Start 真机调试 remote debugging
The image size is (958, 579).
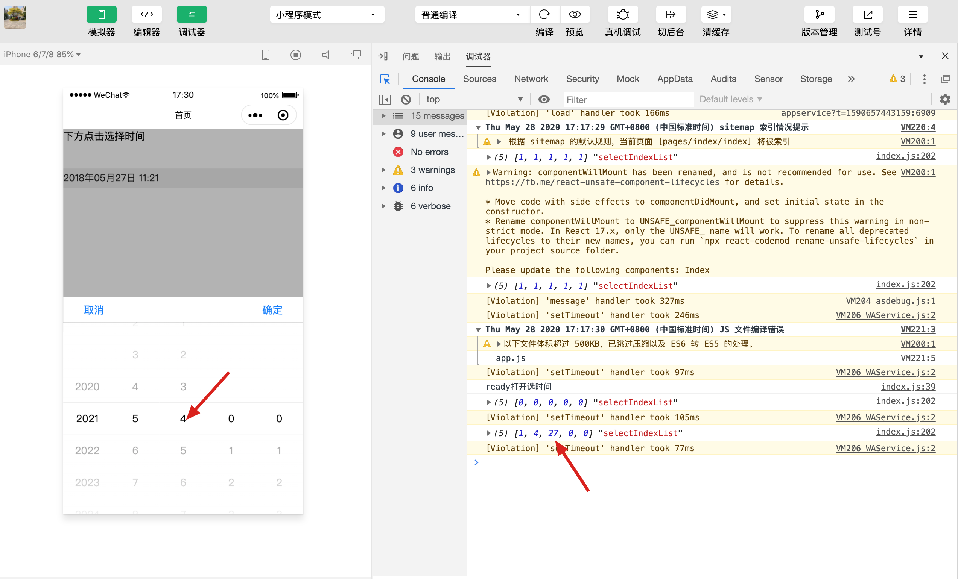pos(622,14)
